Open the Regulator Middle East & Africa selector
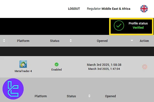The width and height of the screenshot is (154, 102). (108, 9)
